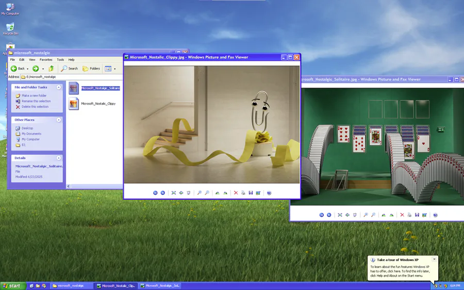Go to My Documents in Other Places
Image resolution: width=464 pixels, height=290 pixels.
point(31,133)
